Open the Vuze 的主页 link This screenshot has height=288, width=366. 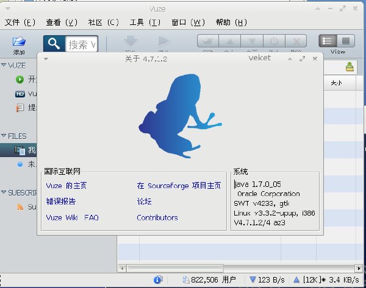[x=66, y=186]
